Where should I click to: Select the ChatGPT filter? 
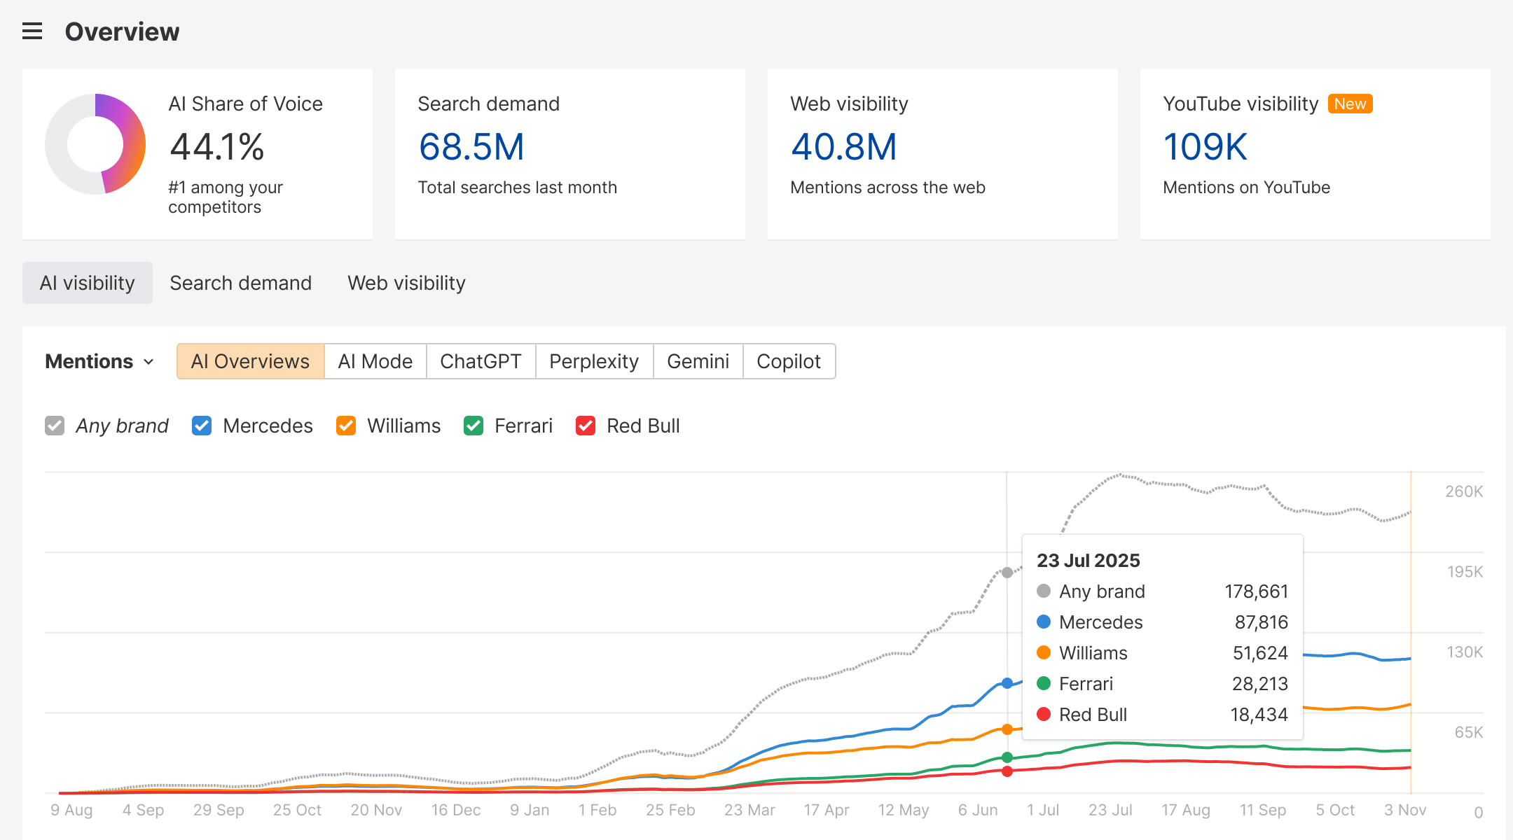click(x=481, y=361)
